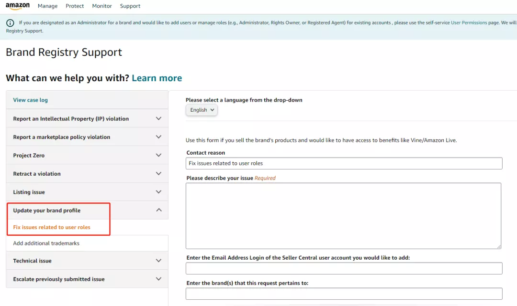The width and height of the screenshot is (517, 306).
Task: Open the Monitor menu
Action: [x=102, y=6]
